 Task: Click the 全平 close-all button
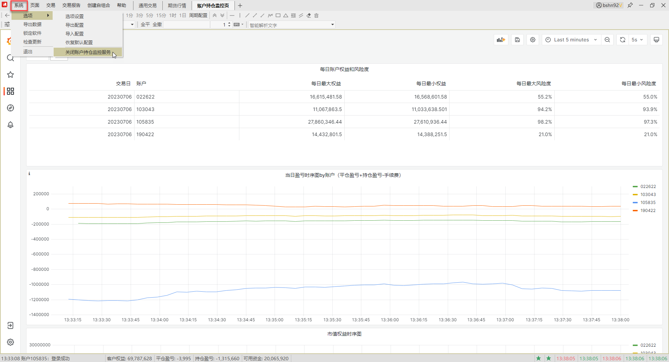tap(145, 24)
